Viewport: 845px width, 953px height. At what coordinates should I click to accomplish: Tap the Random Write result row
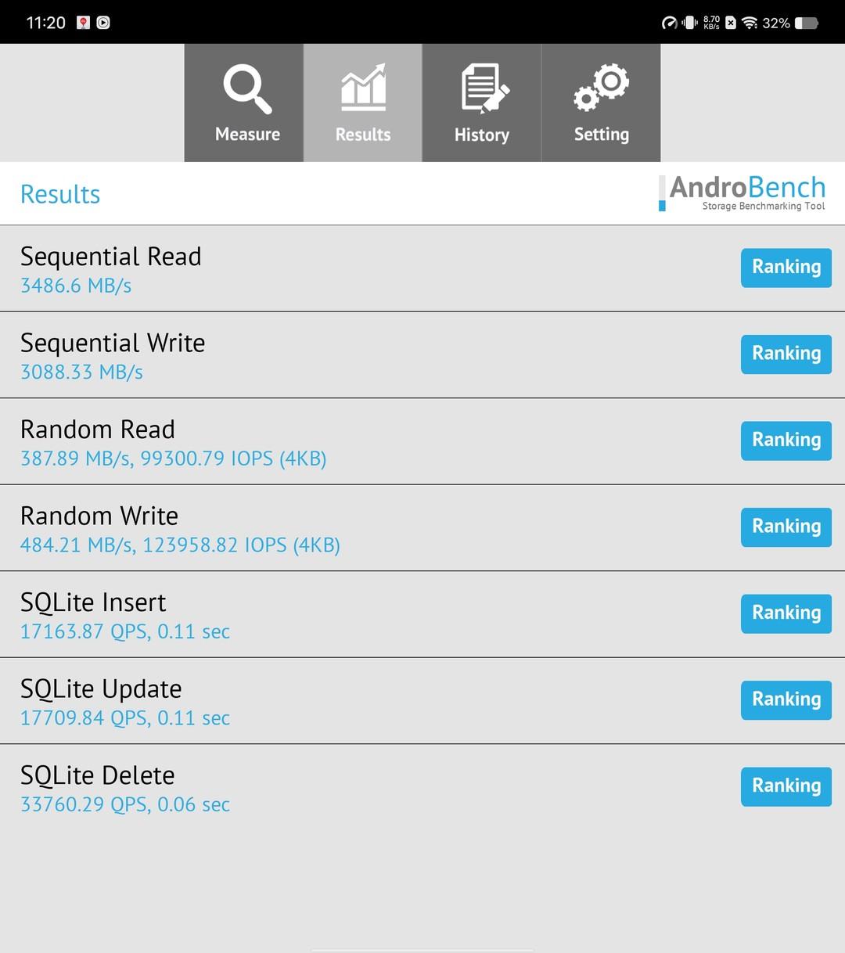[313, 528]
